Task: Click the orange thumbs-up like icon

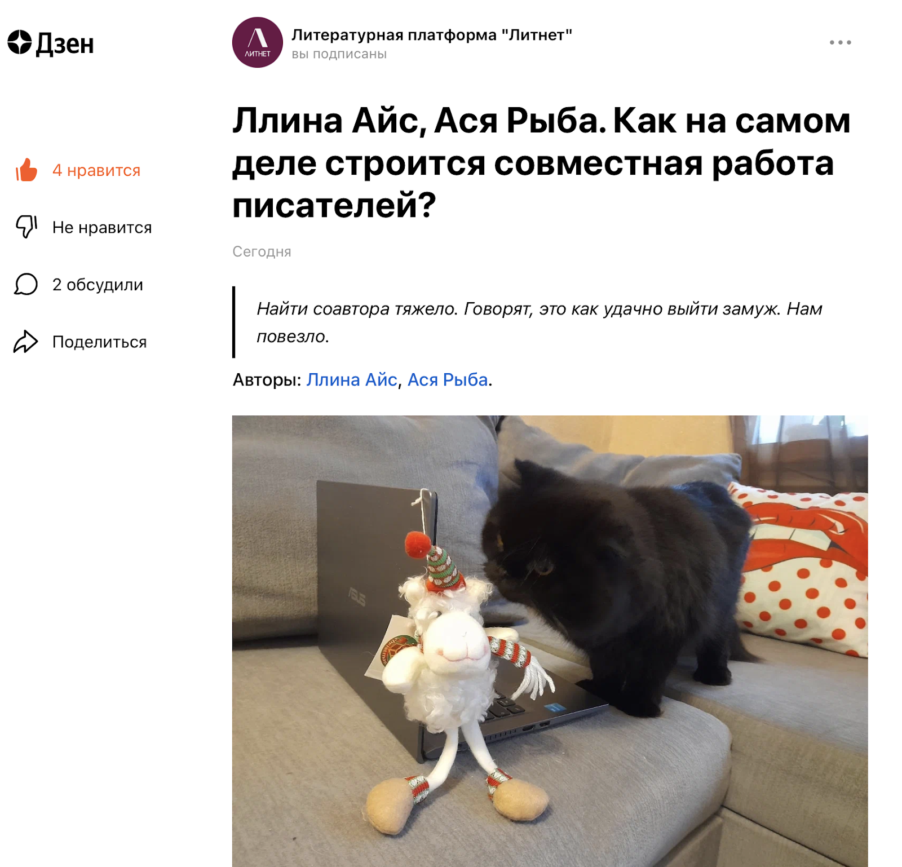Action: click(26, 170)
